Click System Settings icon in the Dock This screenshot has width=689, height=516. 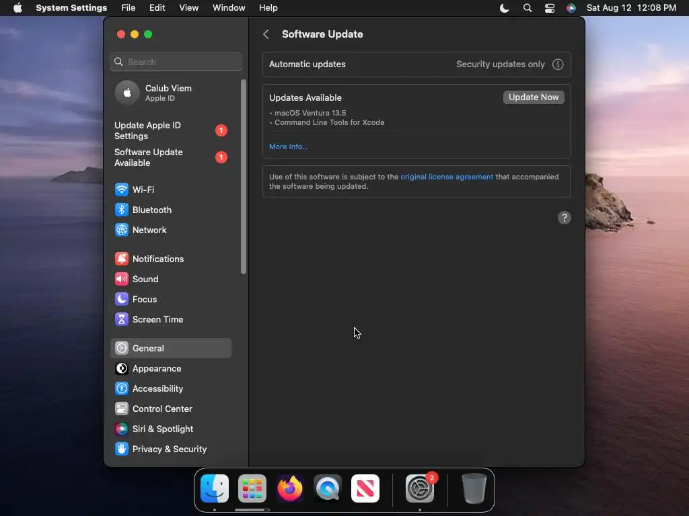(x=420, y=488)
